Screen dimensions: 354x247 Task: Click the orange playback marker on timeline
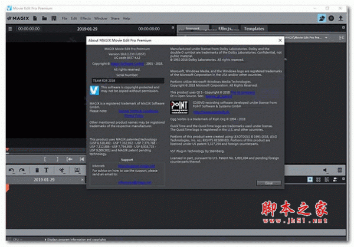(x=8, y=188)
